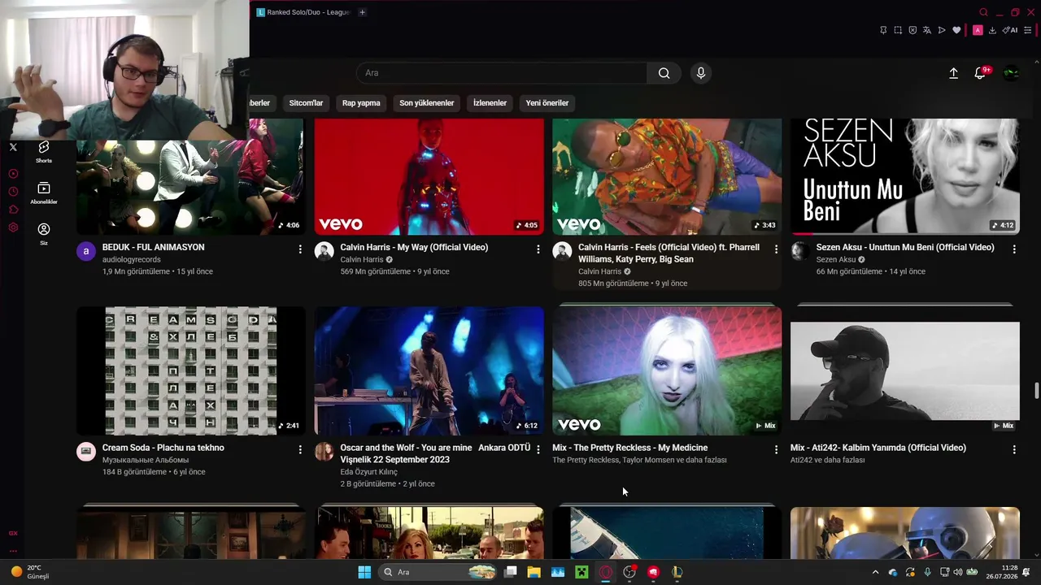Open more options for Oscar and the Wolf
The height and width of the screenshot is (585, 1041).
click(x=538, y=449)
